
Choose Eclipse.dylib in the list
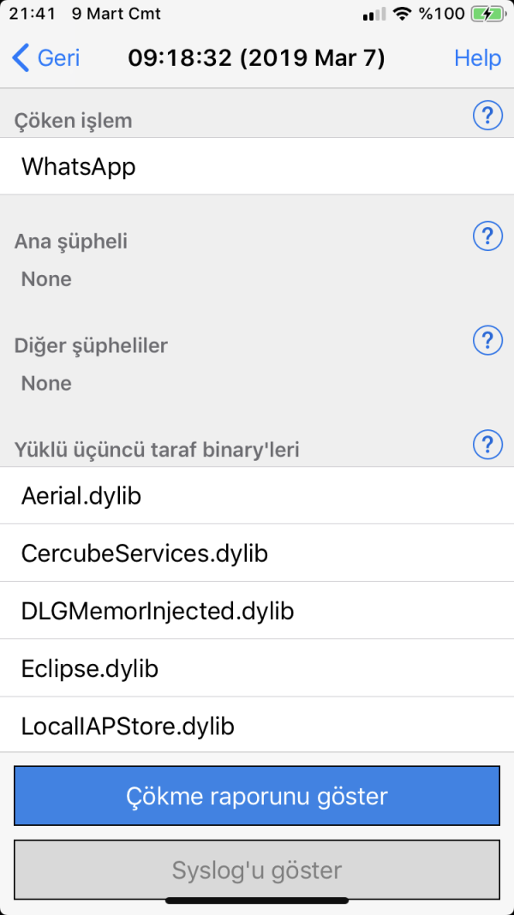[x=91, y=668]
